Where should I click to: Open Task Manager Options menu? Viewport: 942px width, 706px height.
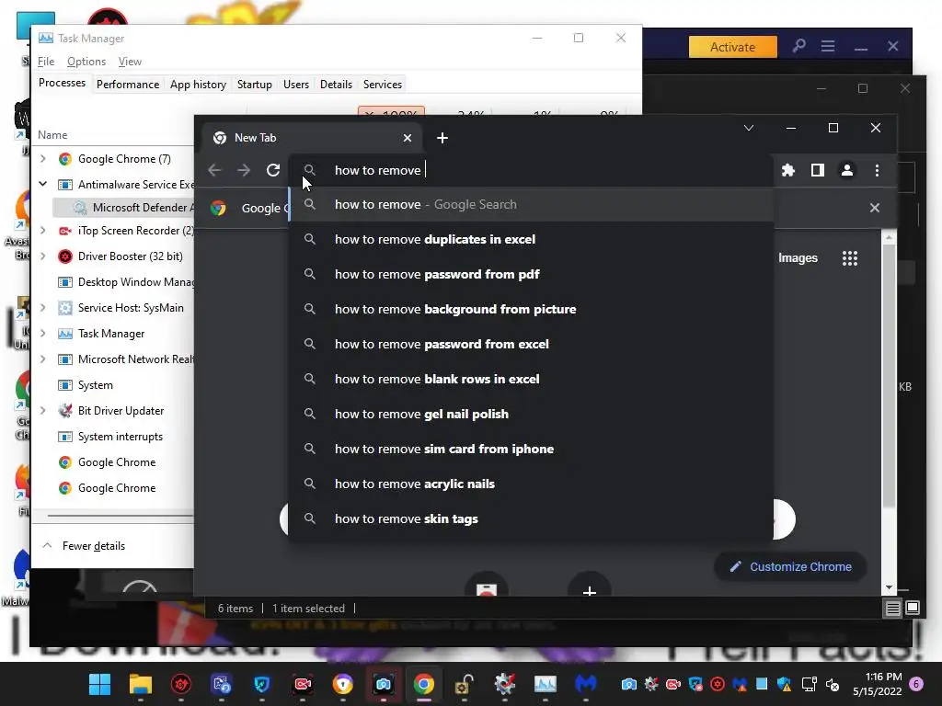tap(86, 62)
